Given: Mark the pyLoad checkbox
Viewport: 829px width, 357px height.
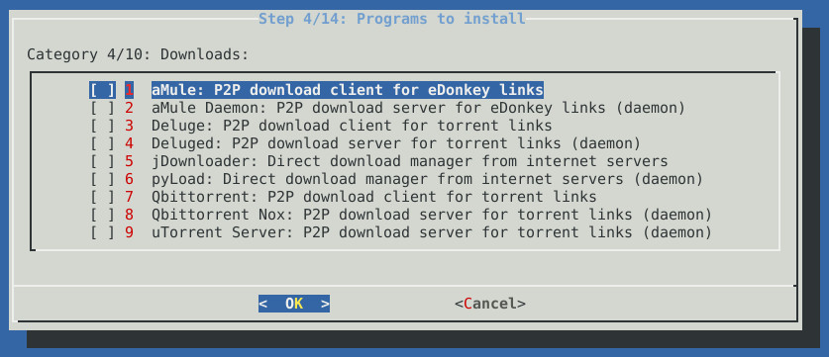Looking at the screenshot, I should click(102, 179).
